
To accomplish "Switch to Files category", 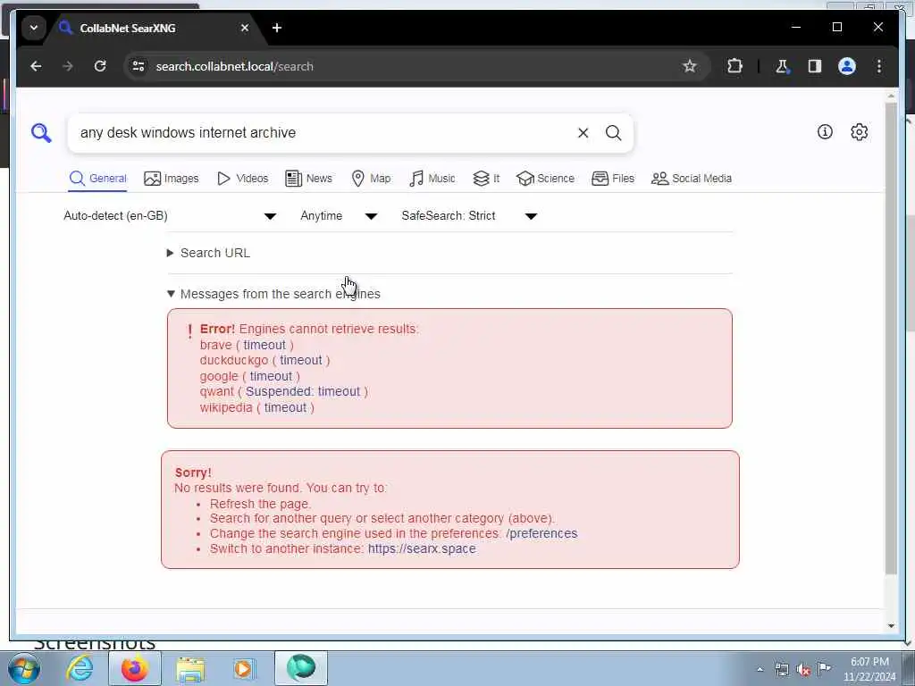I will tap(613, 179).
